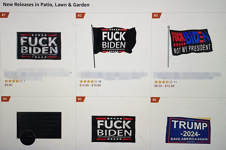Open the #5 ranked flag product image

(x=114, y=129)
